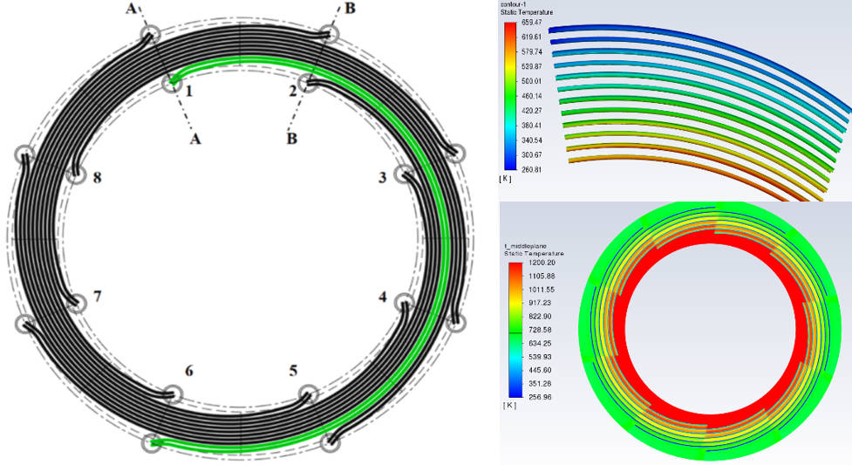852x465 pixels.
Task: Click the 260.81 value on the top legend
Action: pyautogui.click(x=532, y=169)
